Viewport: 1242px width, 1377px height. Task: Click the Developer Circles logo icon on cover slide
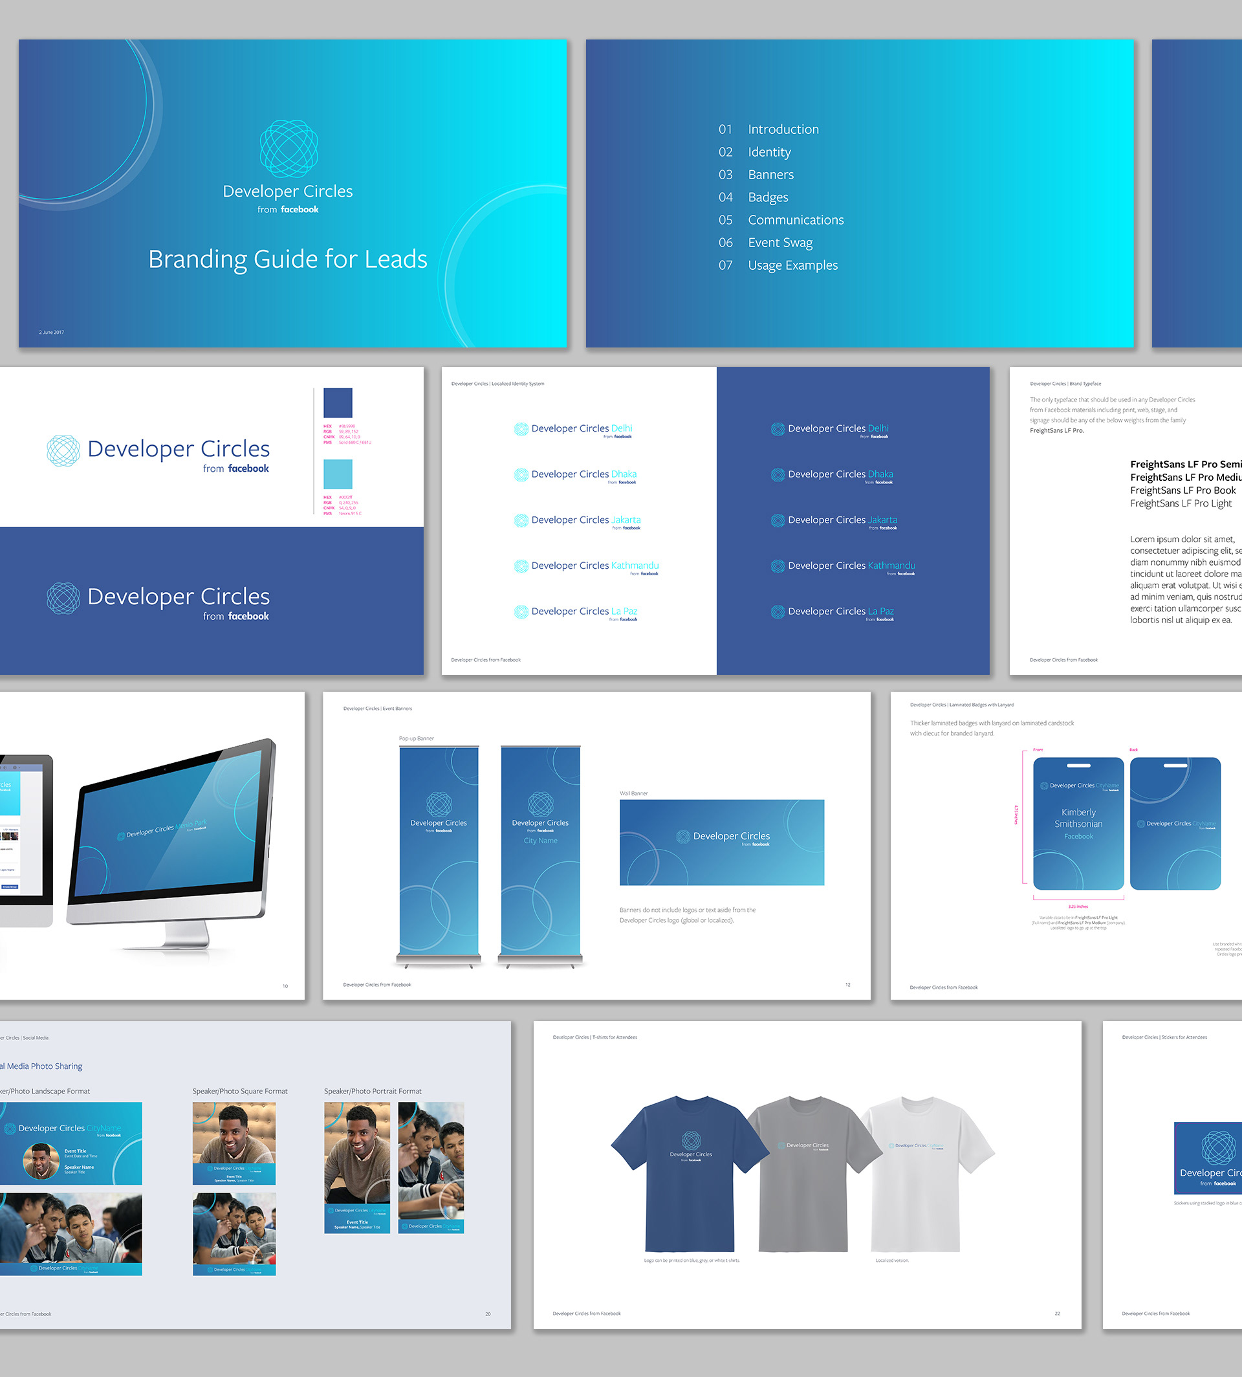coord(289,148)
